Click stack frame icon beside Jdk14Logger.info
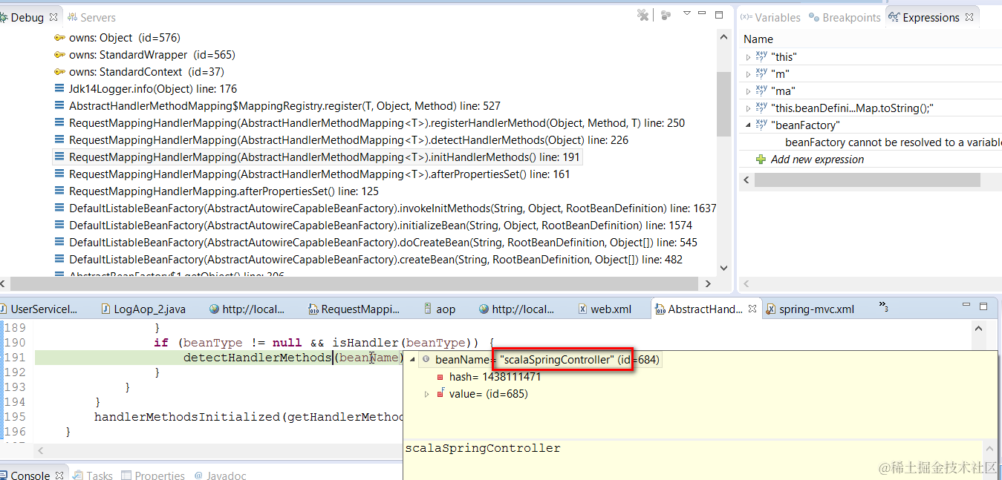1002x480 pixels. point(59,89)
